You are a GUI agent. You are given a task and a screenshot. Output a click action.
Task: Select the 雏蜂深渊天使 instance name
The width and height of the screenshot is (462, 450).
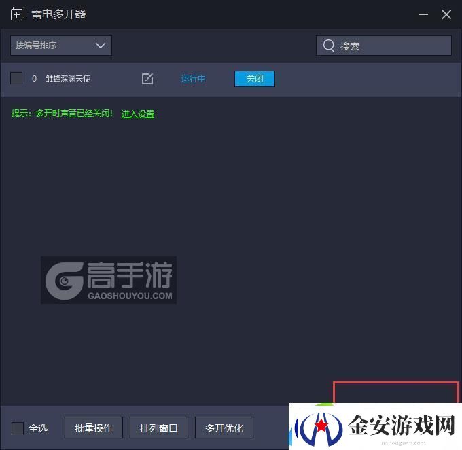point(68,79)
